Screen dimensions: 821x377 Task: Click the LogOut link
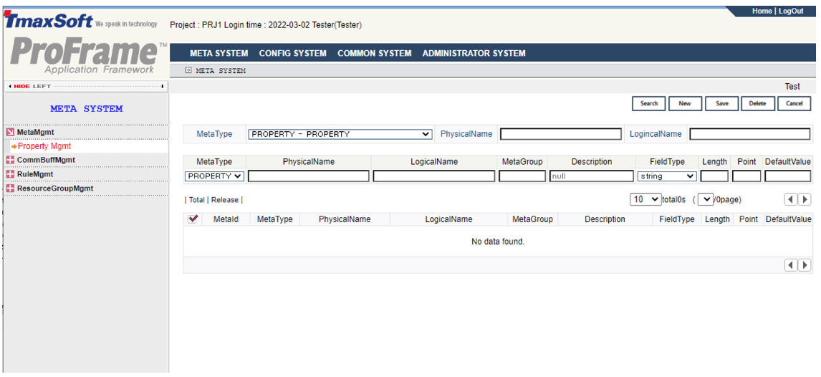[791, 11]
